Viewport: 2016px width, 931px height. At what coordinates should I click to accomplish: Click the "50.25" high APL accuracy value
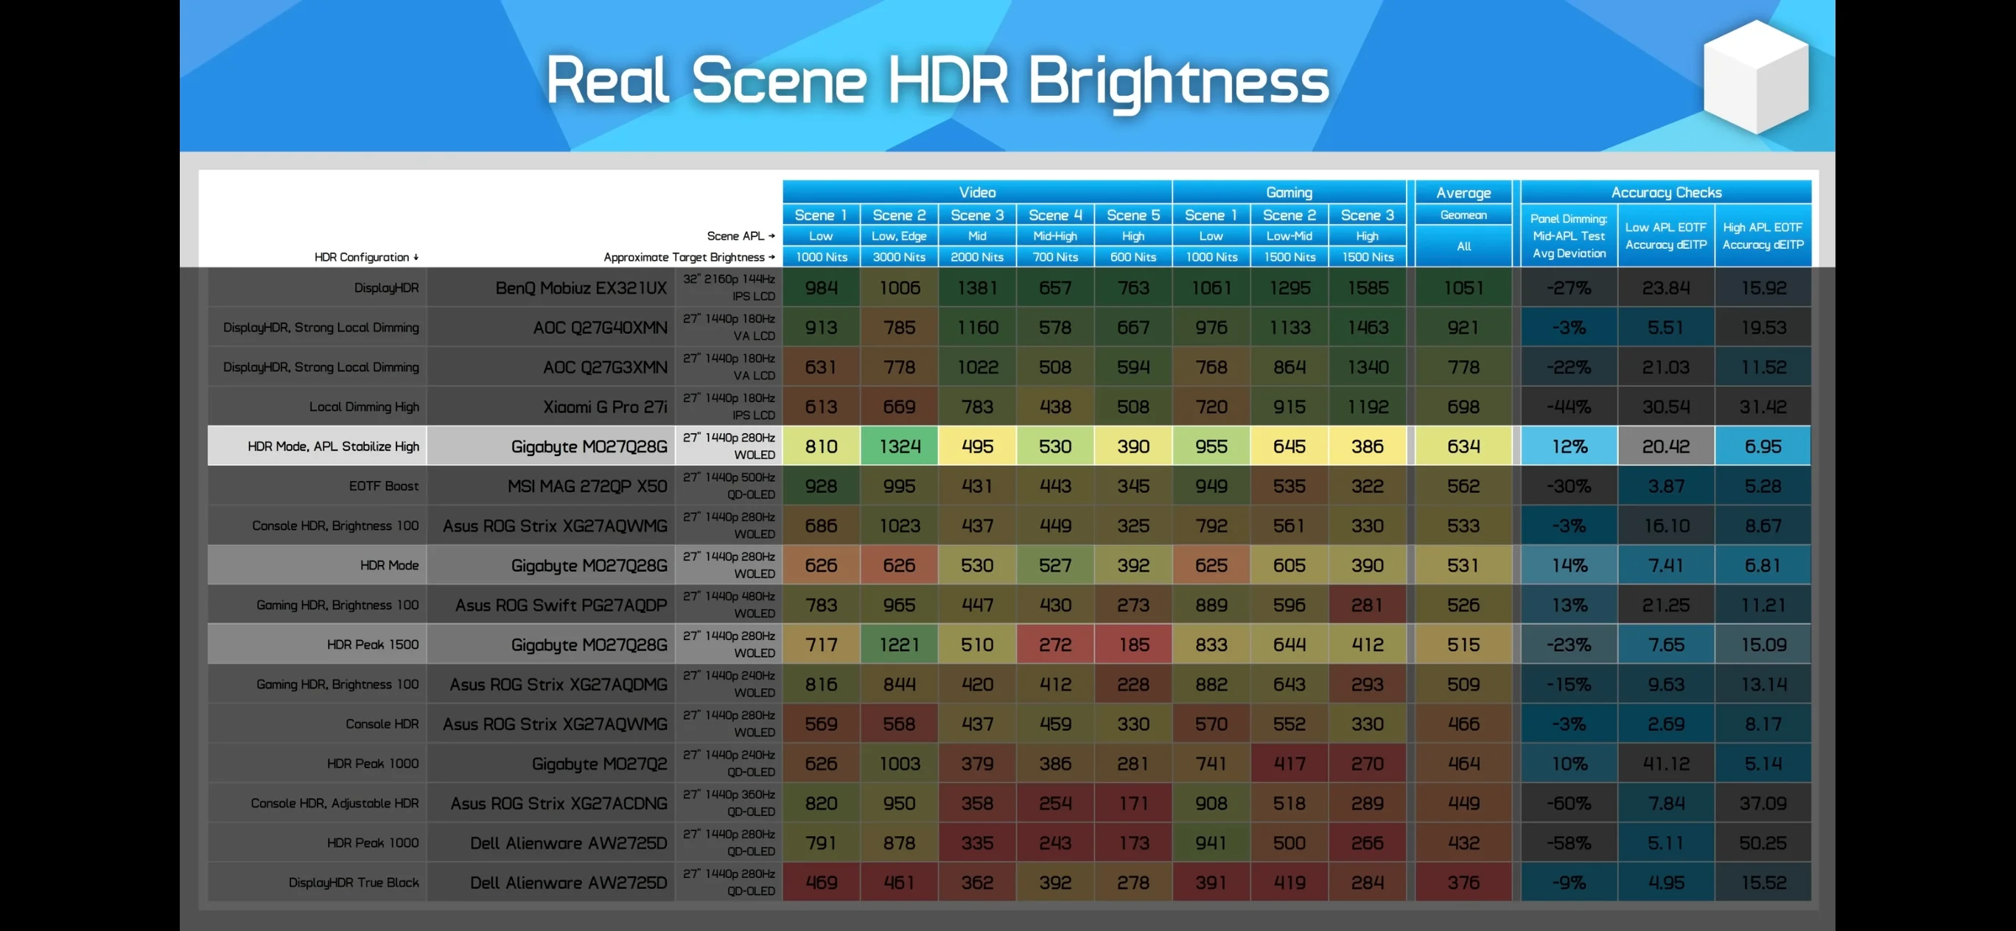[1763, 843]
